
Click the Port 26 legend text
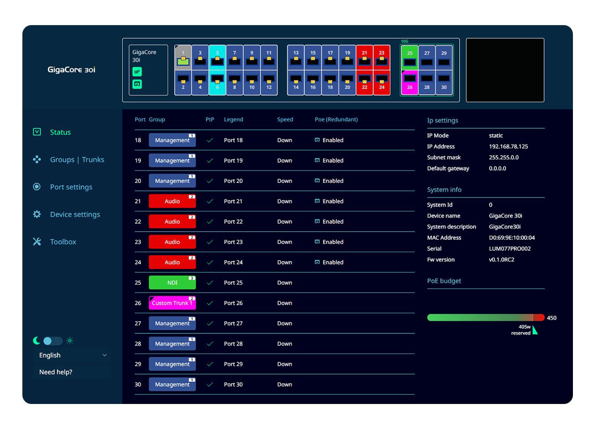point(233,303)
